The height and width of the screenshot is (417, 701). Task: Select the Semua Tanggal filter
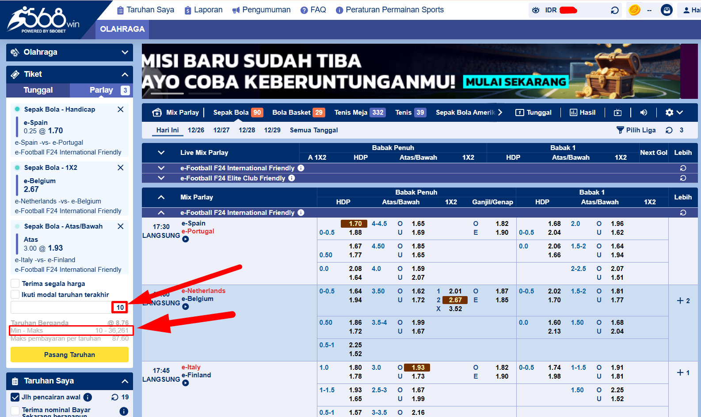pos(314,130)
